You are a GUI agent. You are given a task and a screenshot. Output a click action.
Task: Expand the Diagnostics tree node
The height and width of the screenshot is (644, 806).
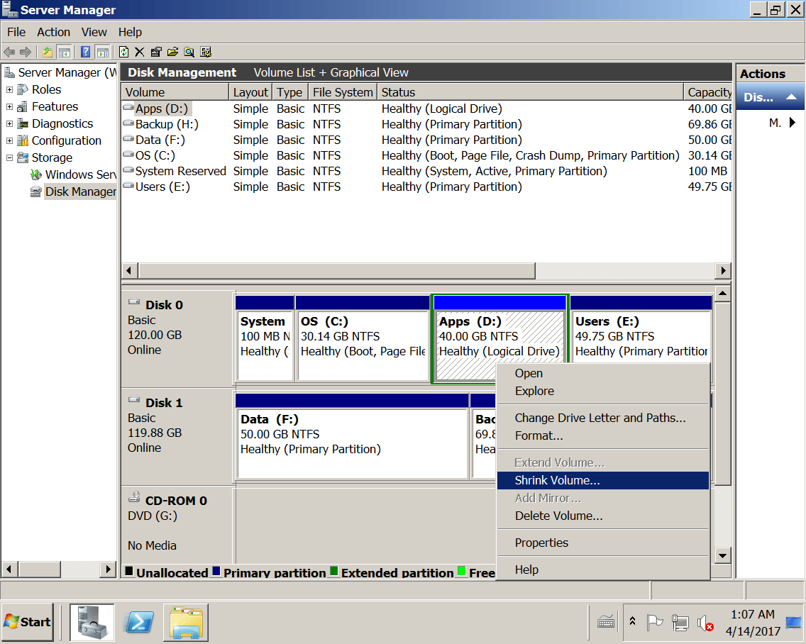tap(9, 124)
